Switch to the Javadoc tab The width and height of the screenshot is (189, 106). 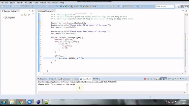coord(53,79)
